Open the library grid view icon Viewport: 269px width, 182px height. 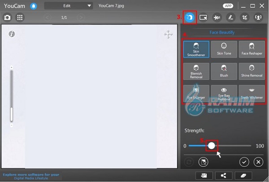click(x=20, y=17)
